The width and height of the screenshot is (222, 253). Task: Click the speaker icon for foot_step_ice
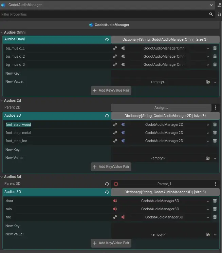pos(123,141)
